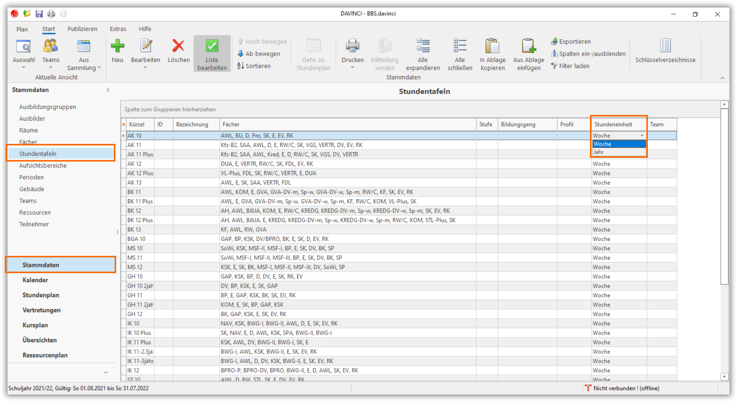Toggle the Liste bearbeiten mode
This screenshot has width=737, height=402.
(212, 54)
